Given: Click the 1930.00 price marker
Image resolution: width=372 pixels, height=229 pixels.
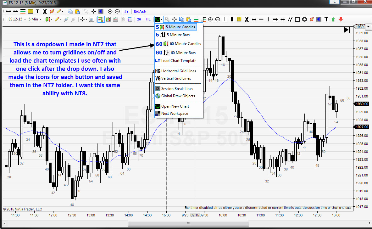Looking at the screenshot, I should pyautogui.click(x=361, y=104).
